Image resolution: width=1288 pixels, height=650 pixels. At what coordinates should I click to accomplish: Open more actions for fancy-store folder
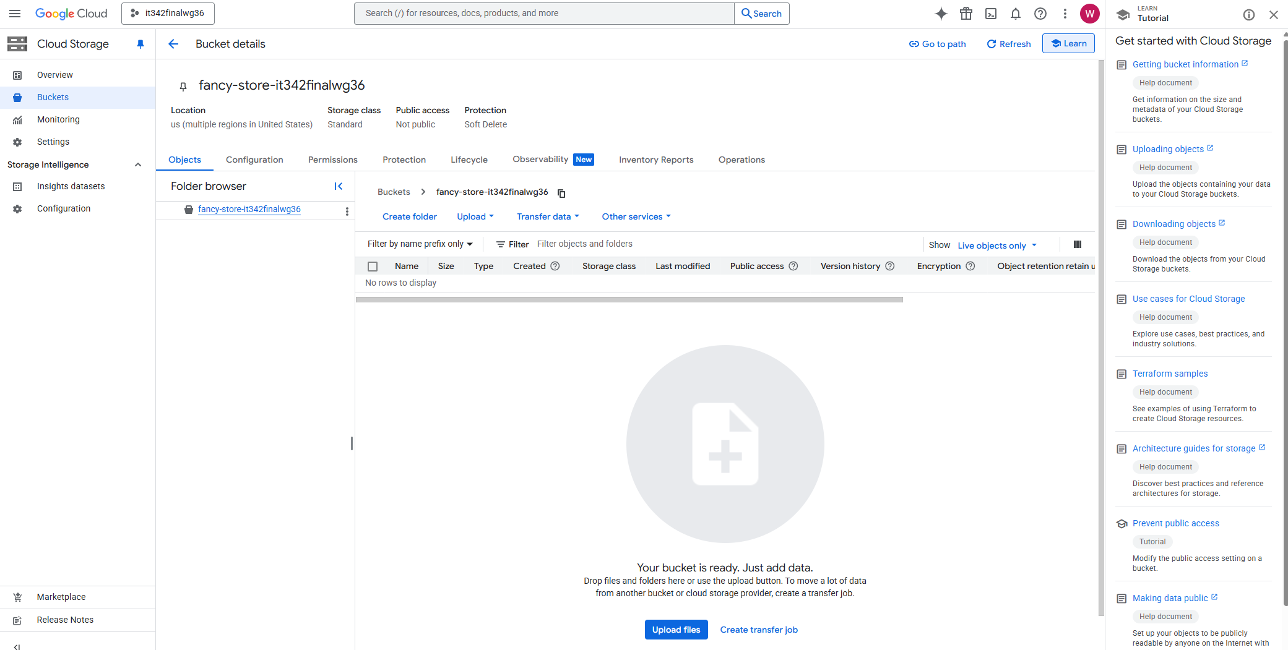tap(347, 211)
